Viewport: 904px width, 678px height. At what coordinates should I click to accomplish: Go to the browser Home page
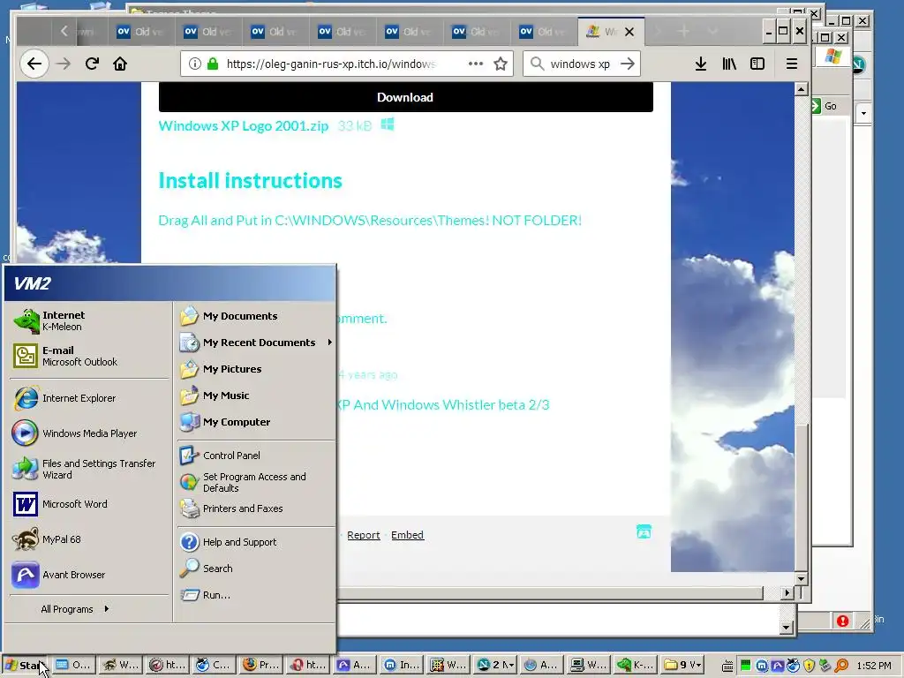[x=120, y=64]
